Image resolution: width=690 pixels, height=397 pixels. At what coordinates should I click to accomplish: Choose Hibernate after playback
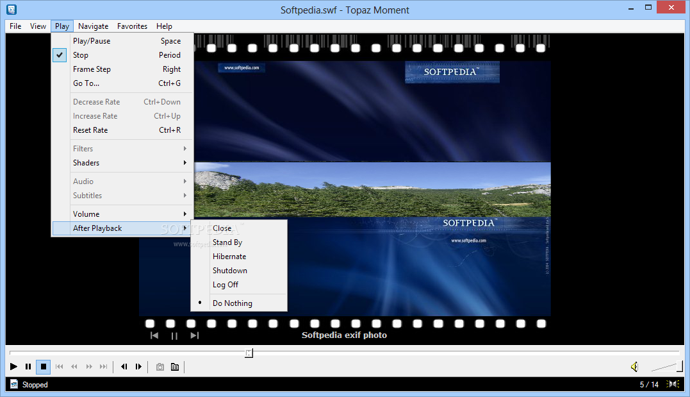[x=239, y=257]
